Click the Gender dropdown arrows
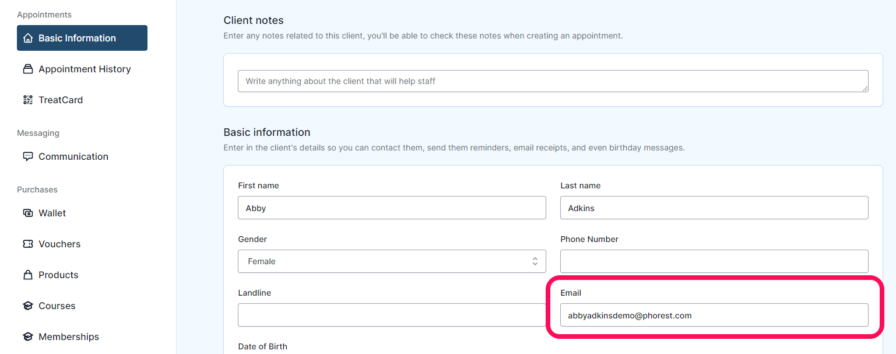 coord(535,261)
